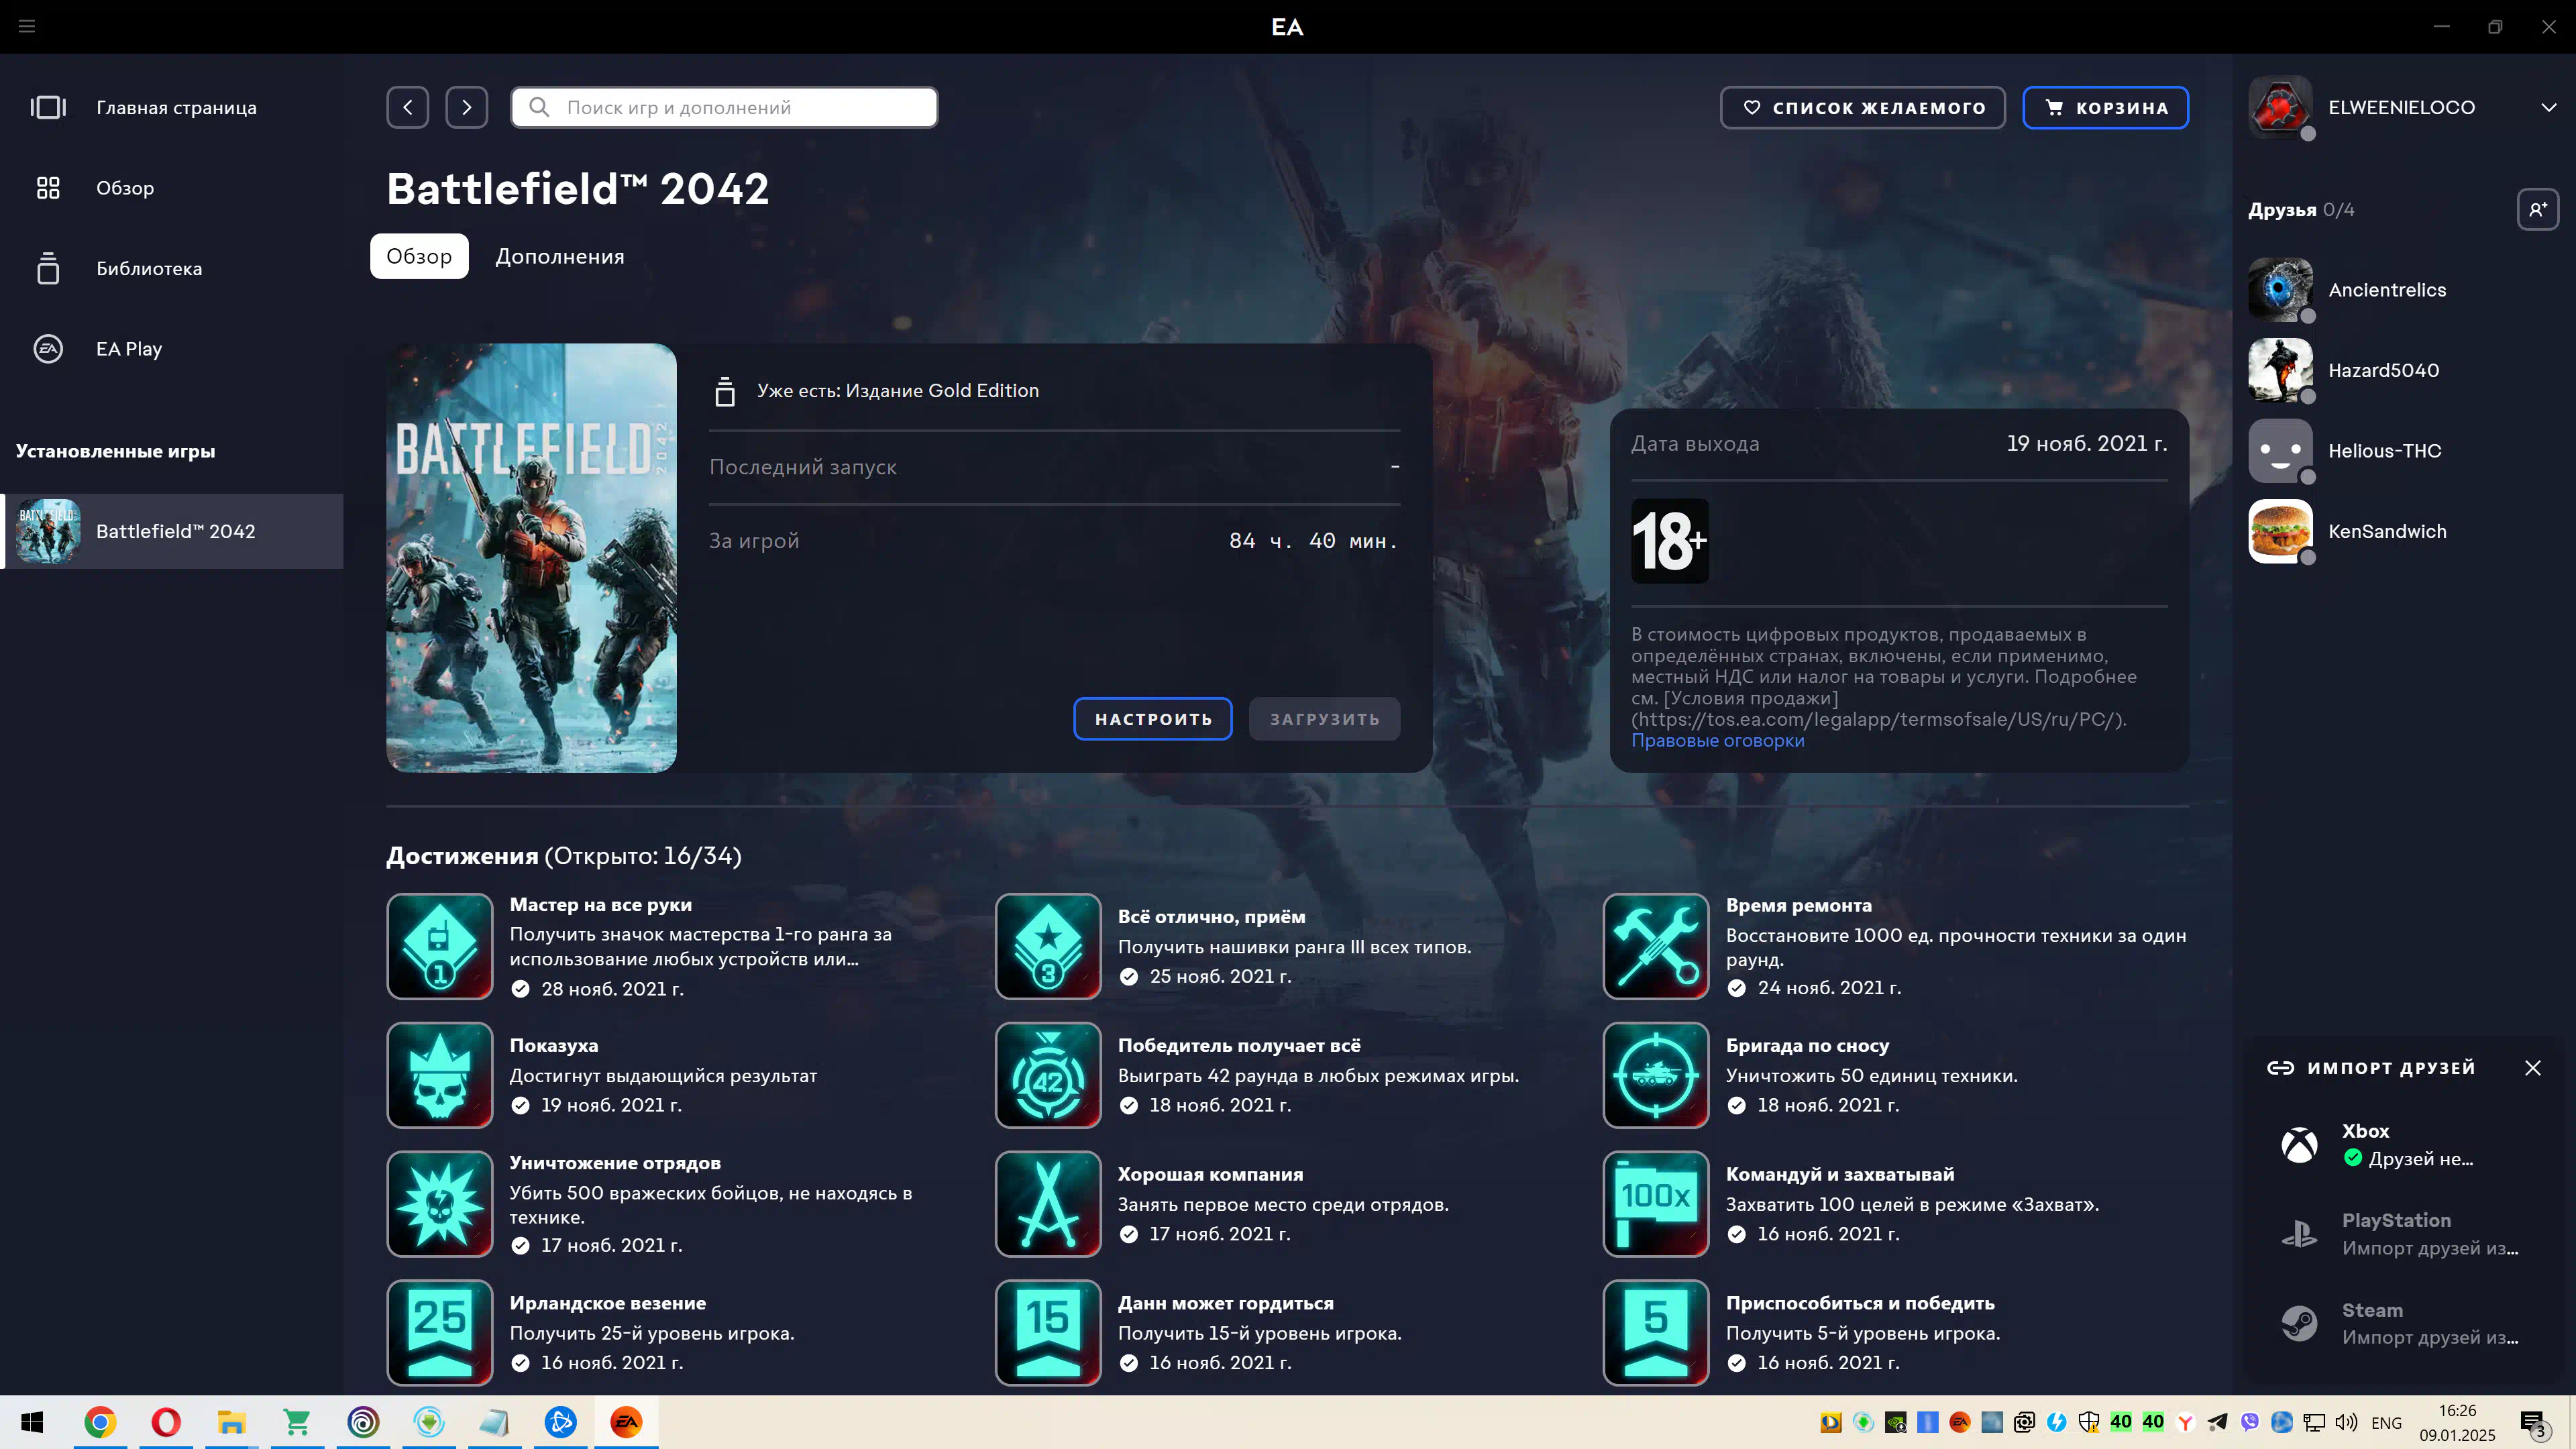2576x1449 pixels.
Task: Focus the game search field
Action: pyautogui.click(x=724, y=107)
